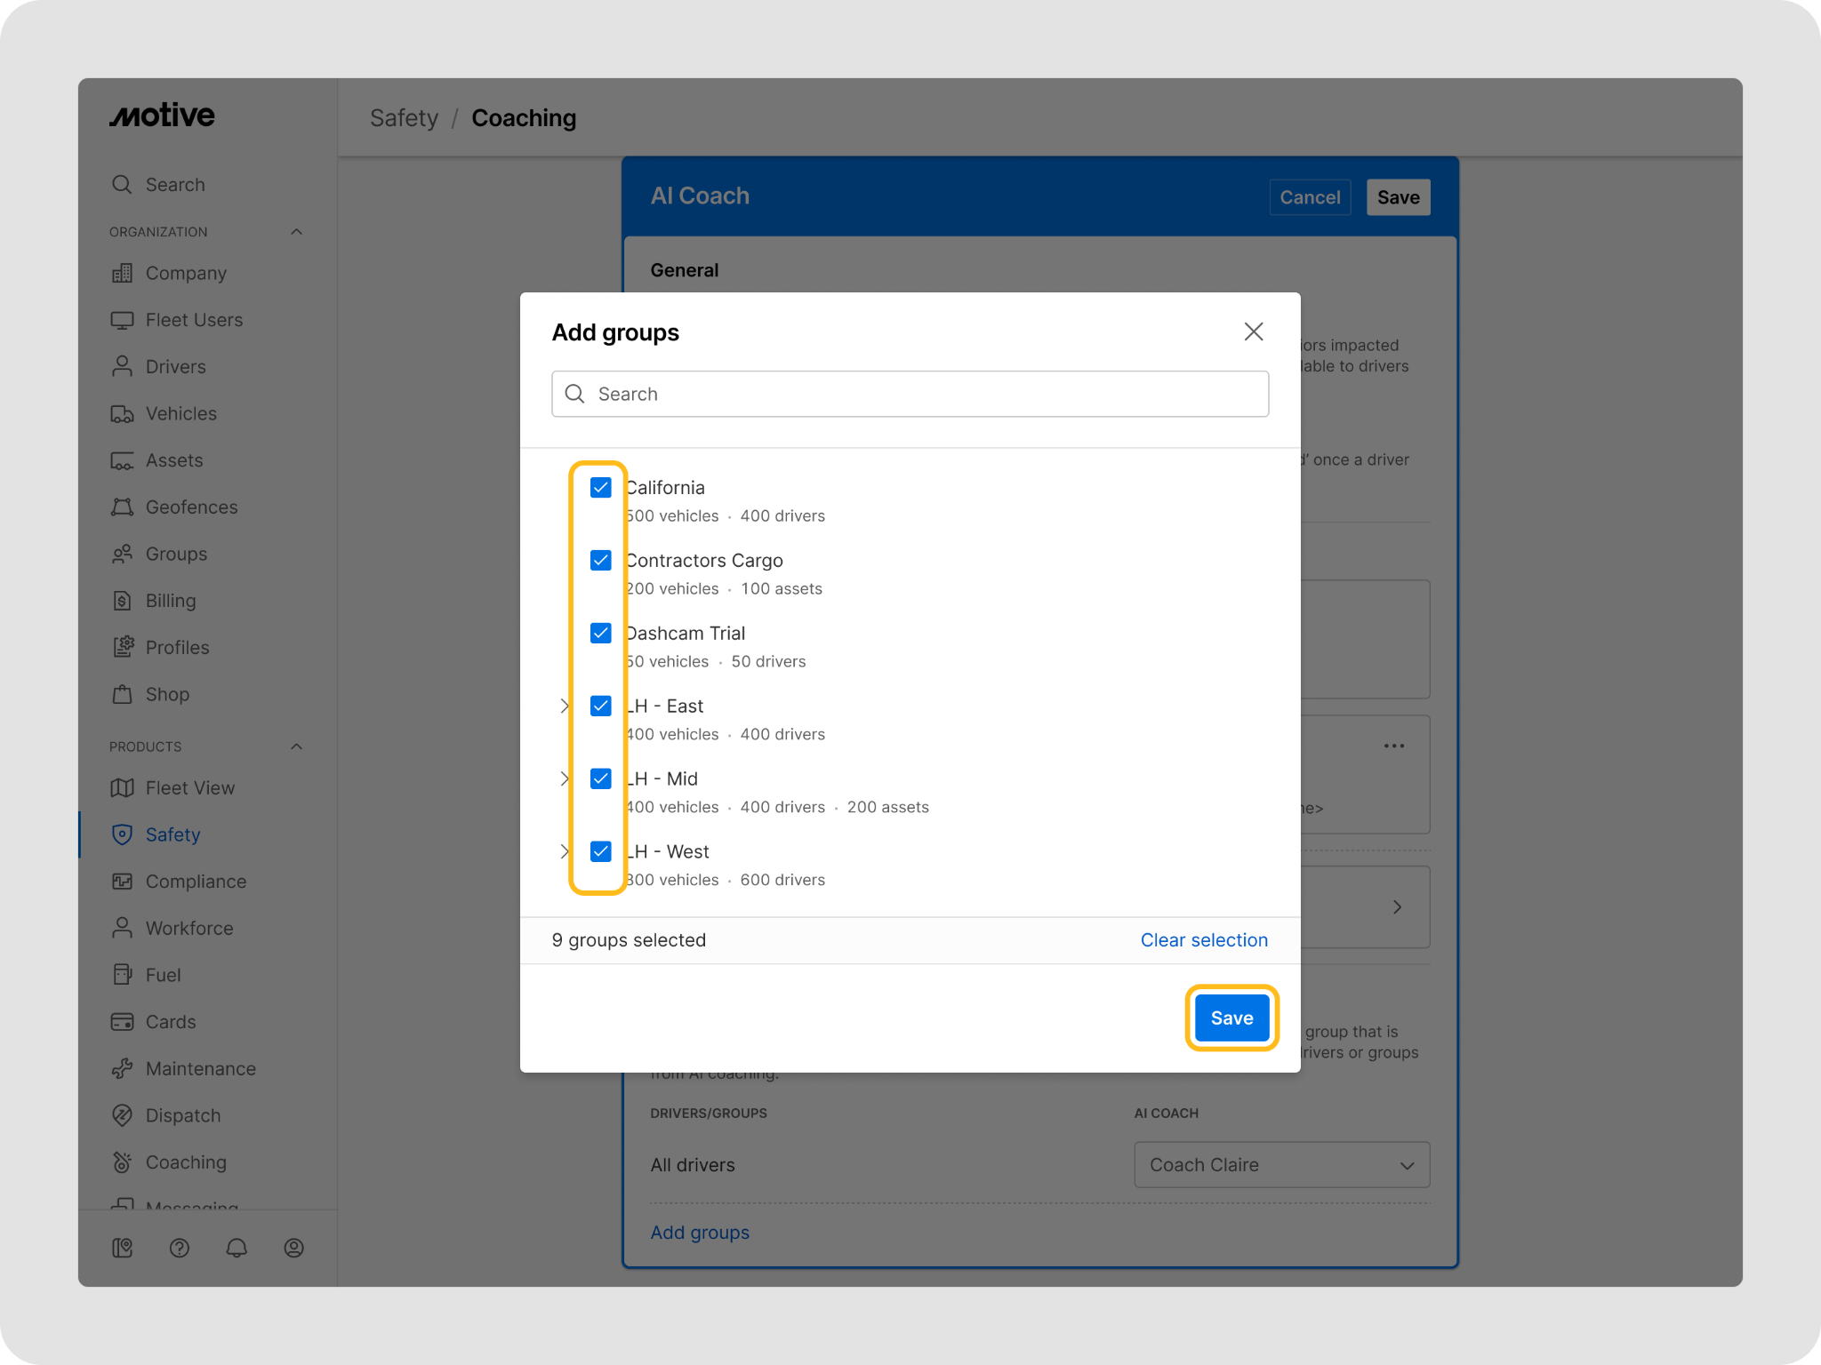Screen dimensions: 1821x1365
Task: Open Maintenance wrench icon
Action: pos(122,1068)
